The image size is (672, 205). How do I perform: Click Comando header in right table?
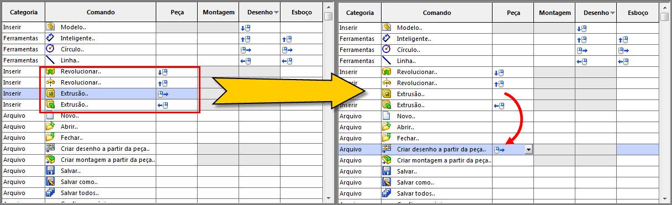[437, 12]
